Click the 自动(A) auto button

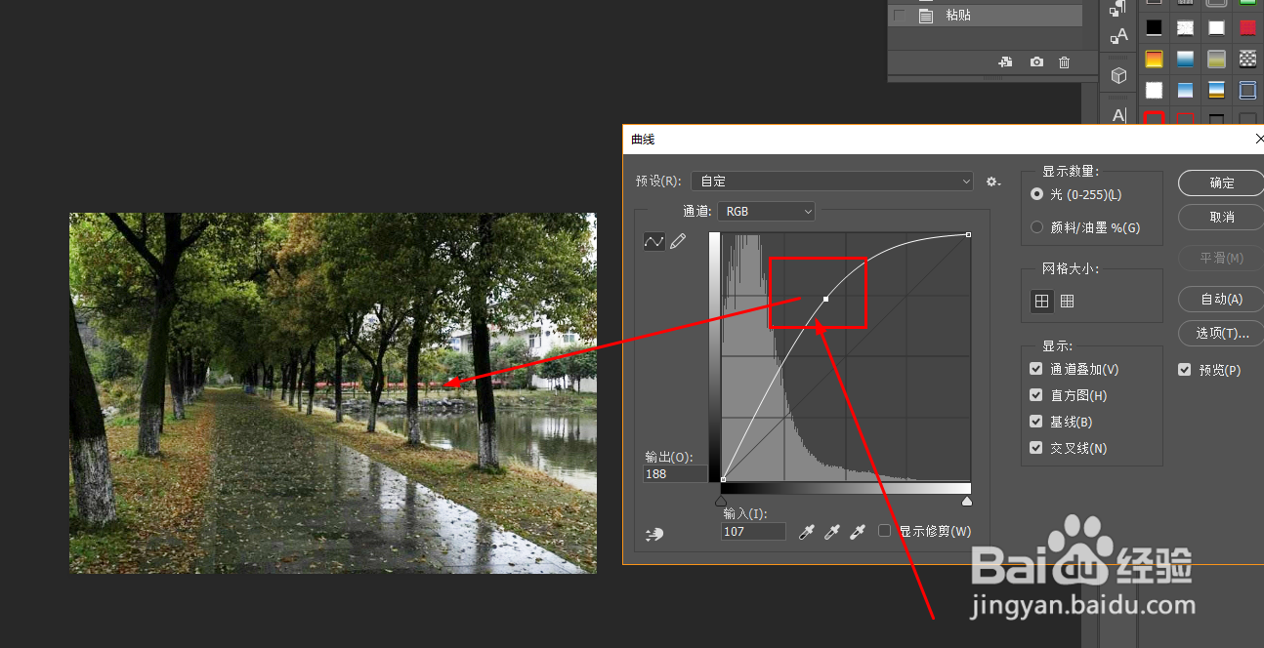point(1221,299)
